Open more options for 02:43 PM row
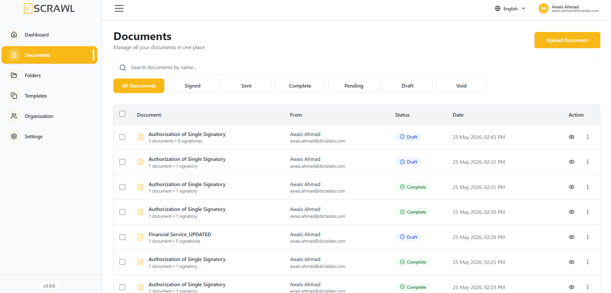Image resolution: width=611 pixels, height=293 pixels. point(588,137)
